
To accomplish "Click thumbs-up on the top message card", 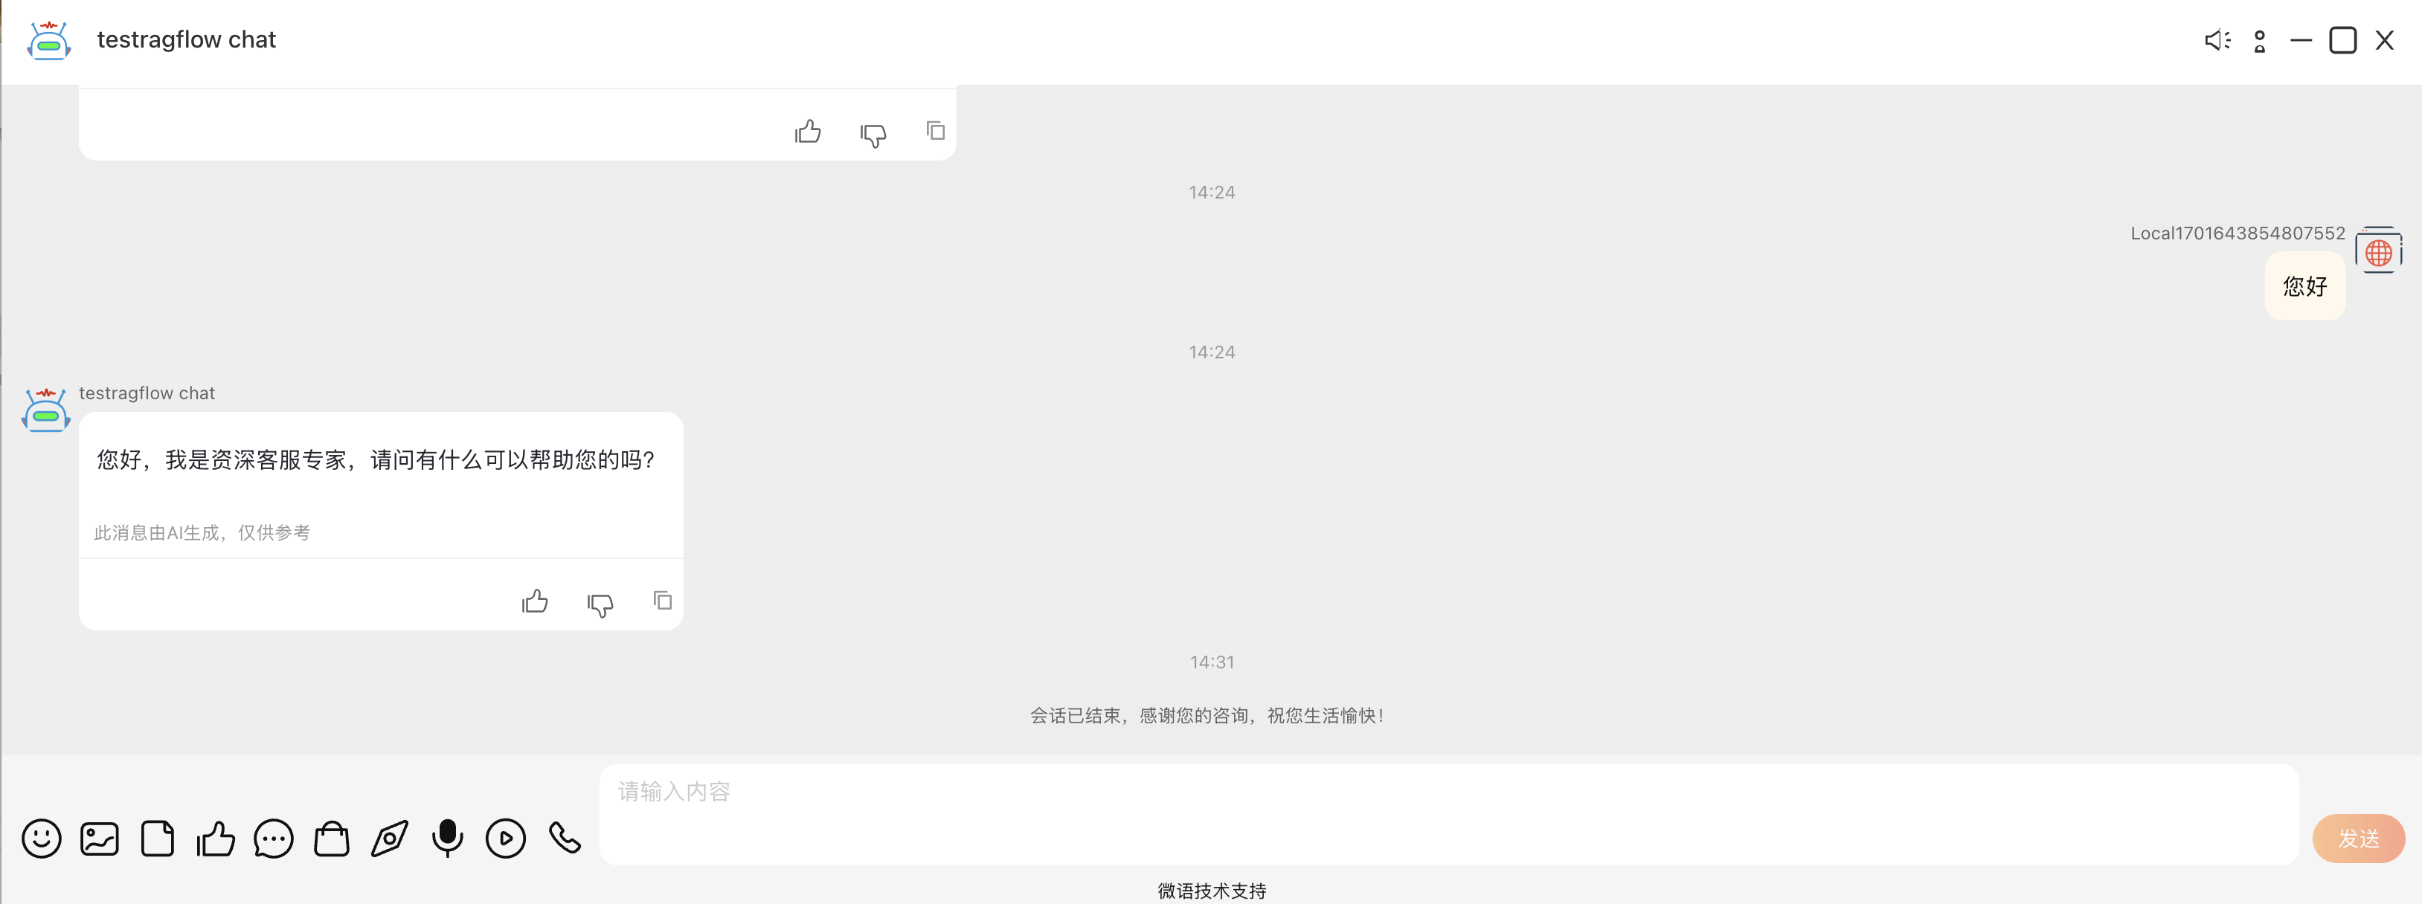I will pyautogui.click(x=808, y=132).
